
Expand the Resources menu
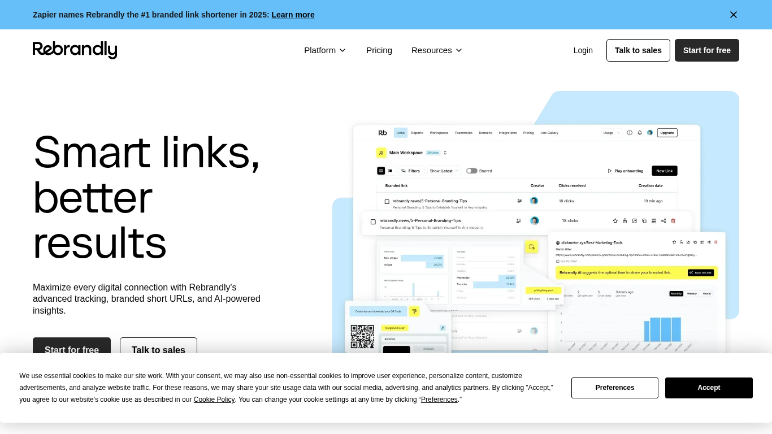tap(437, 50)
